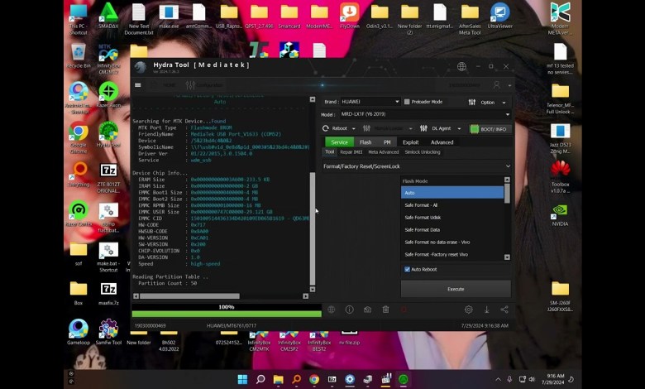Select Safe Format Data in Flash Mode list
The width and height of the screenshot is (645, 389).
click(422, 229)
